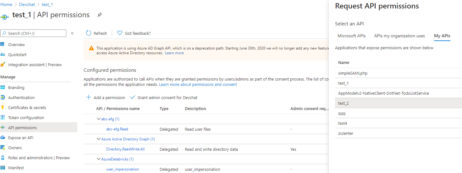
Task: Select simpleSAMLphp in My APIs list
Action: [399, 73]
